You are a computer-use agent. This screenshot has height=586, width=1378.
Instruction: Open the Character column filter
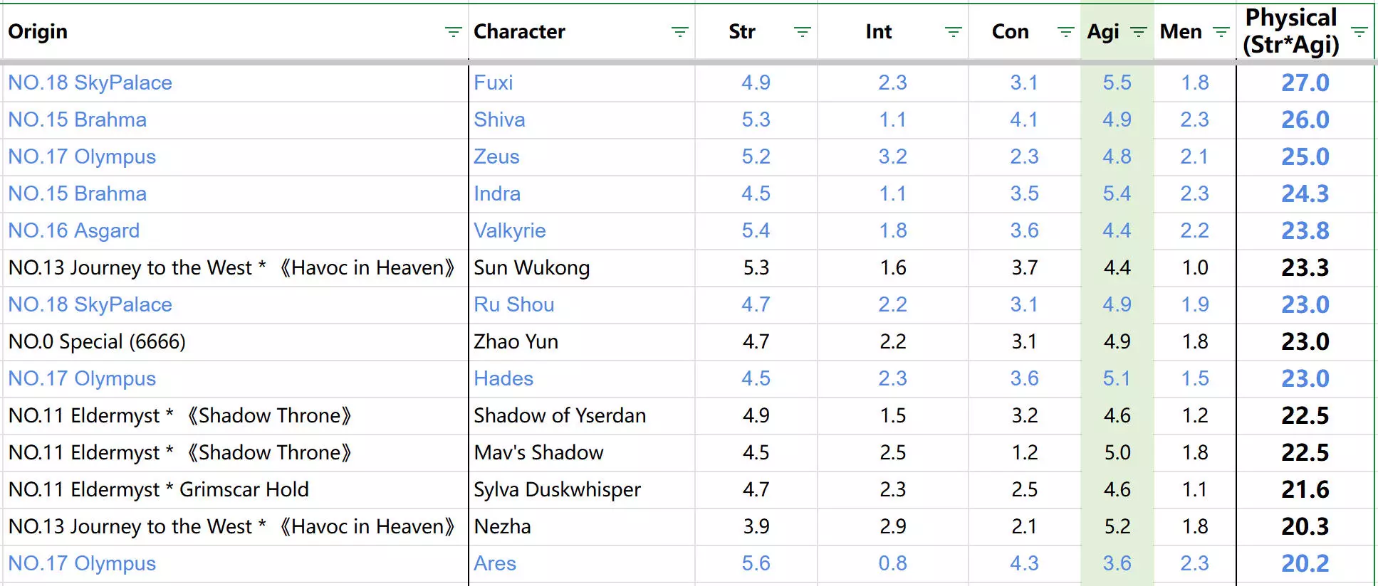[x=679, y=32]
